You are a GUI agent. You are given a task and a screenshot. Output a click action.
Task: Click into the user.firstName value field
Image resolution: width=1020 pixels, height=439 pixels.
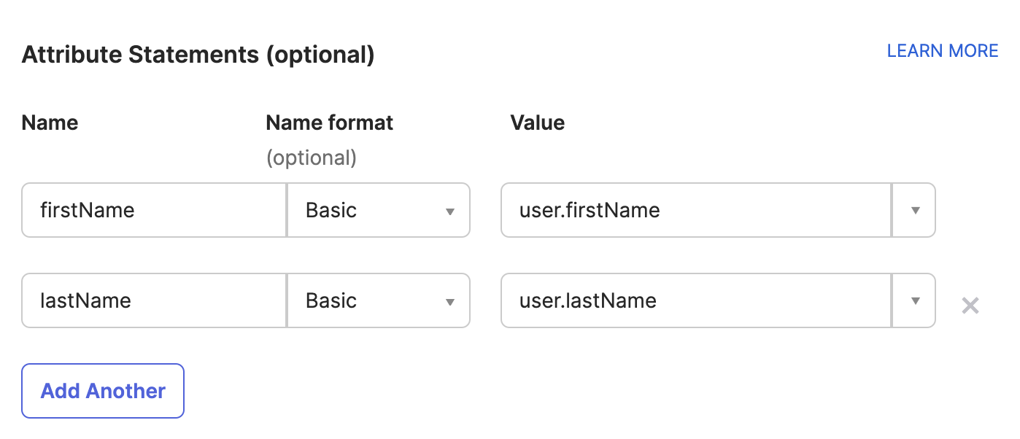pyautogui.click(x=695, y=210)
